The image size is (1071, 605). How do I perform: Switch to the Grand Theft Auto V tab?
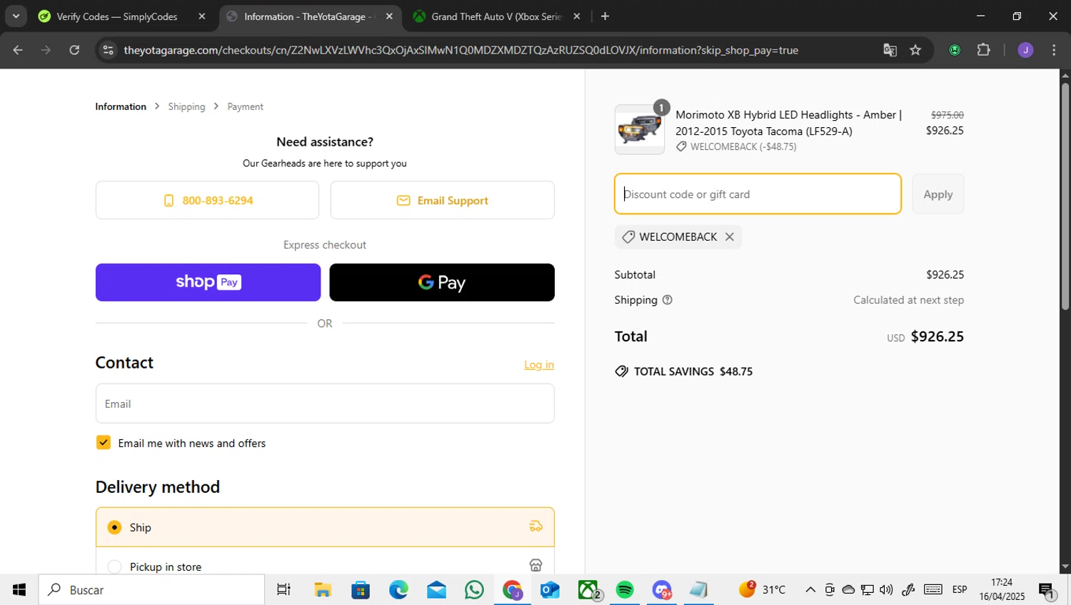click(496, 16)
